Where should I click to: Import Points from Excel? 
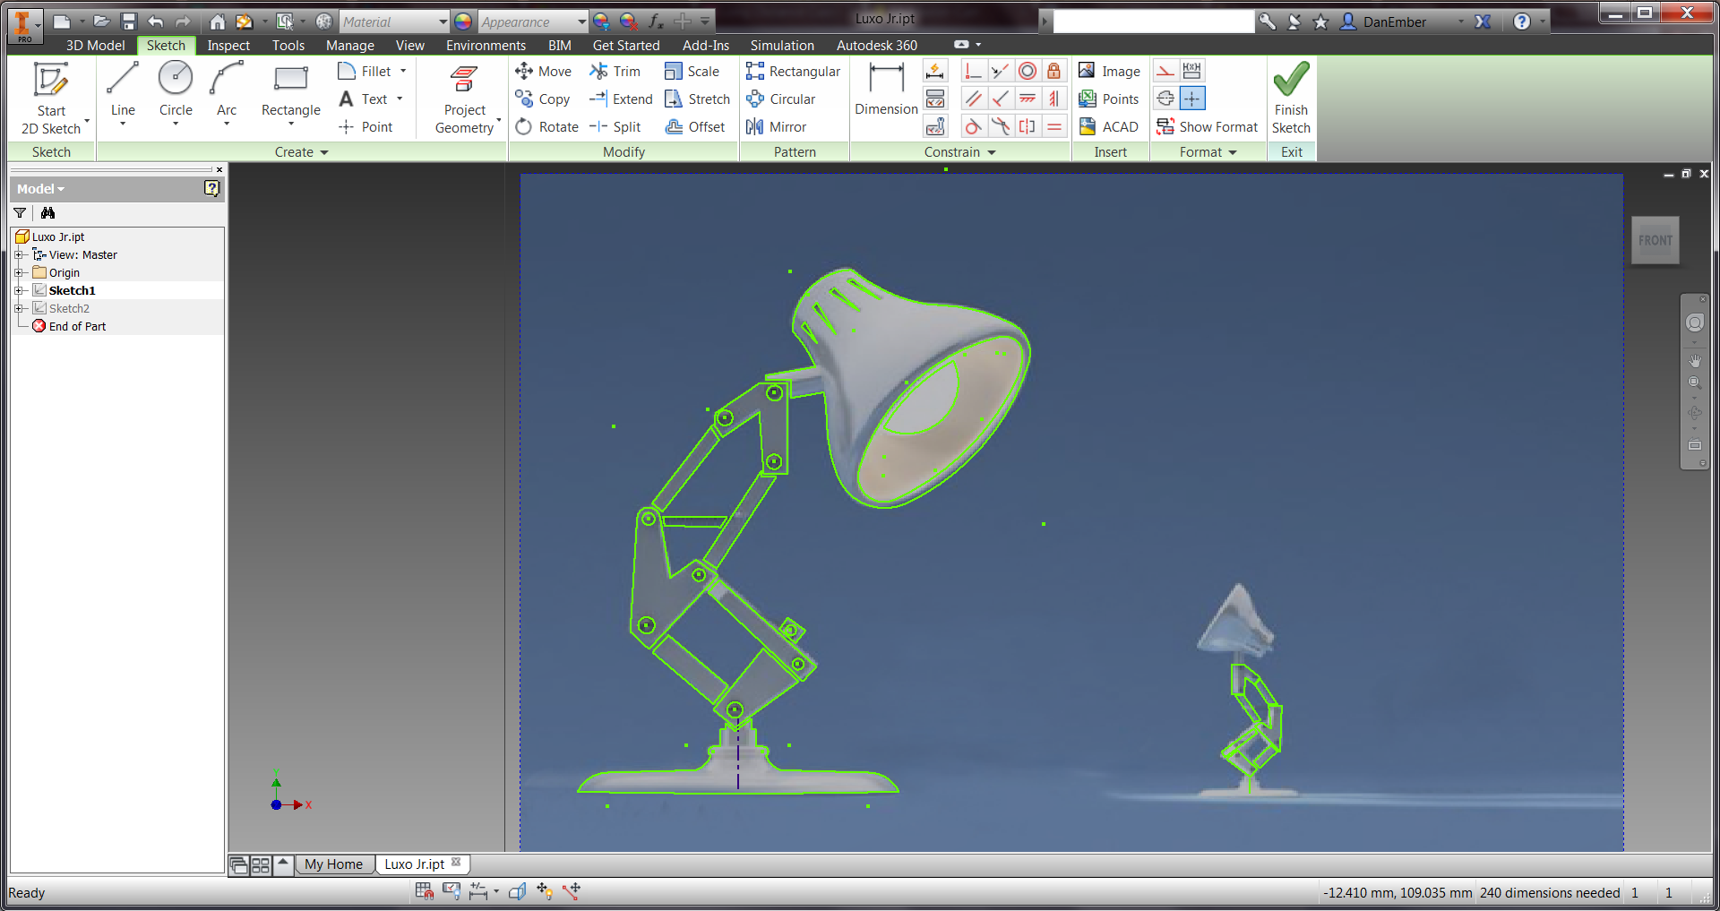click(1109, 99)
